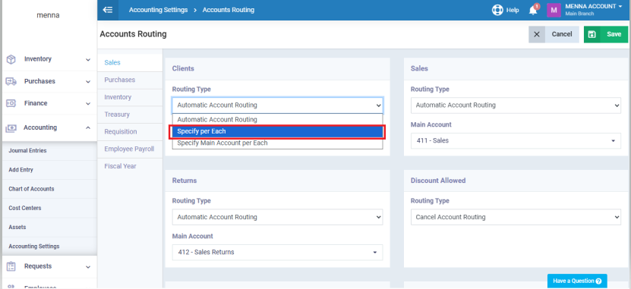Click the Have a Question button
Screen dimensions: 631x289
click(577, 281)
